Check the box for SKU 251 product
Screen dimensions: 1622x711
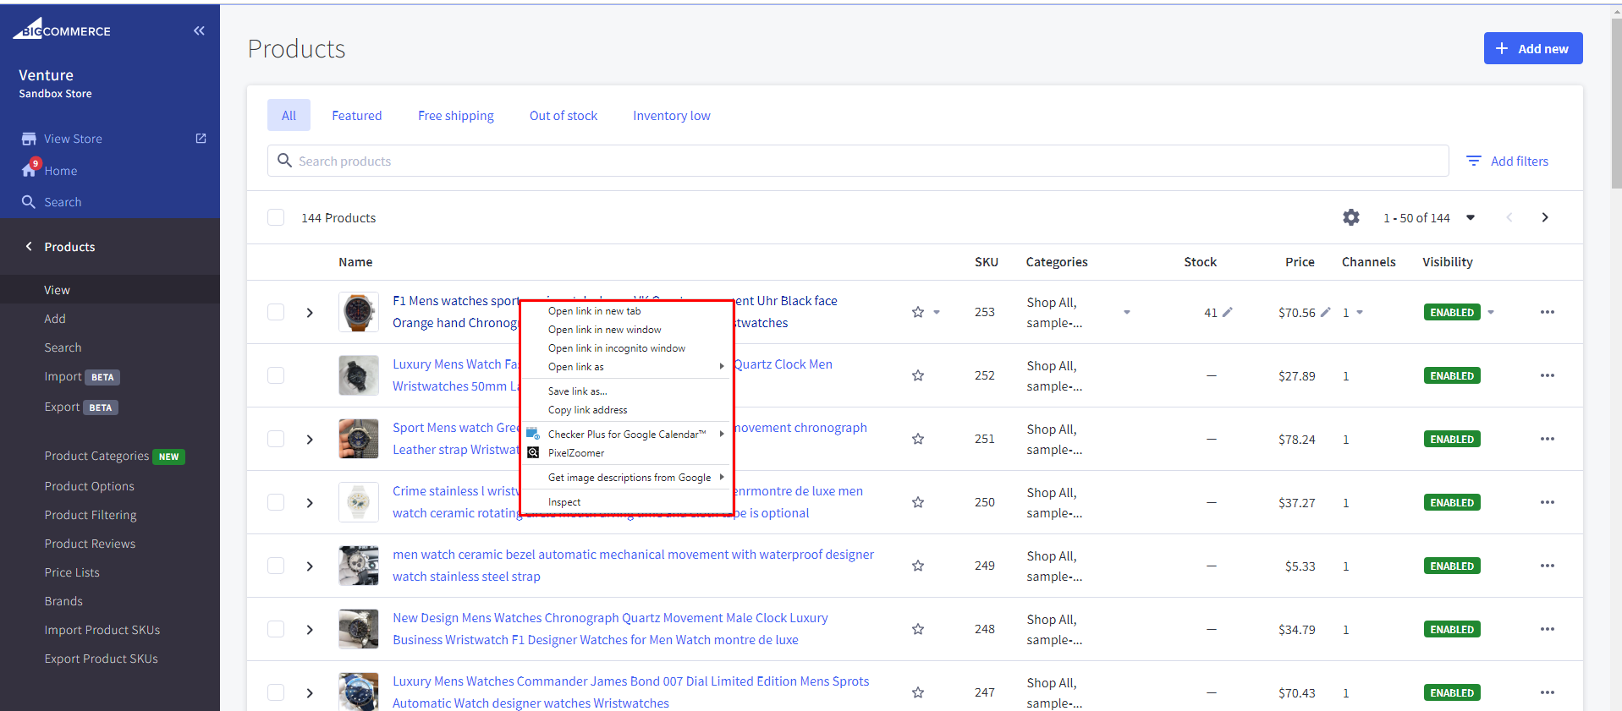click(276, 439)
